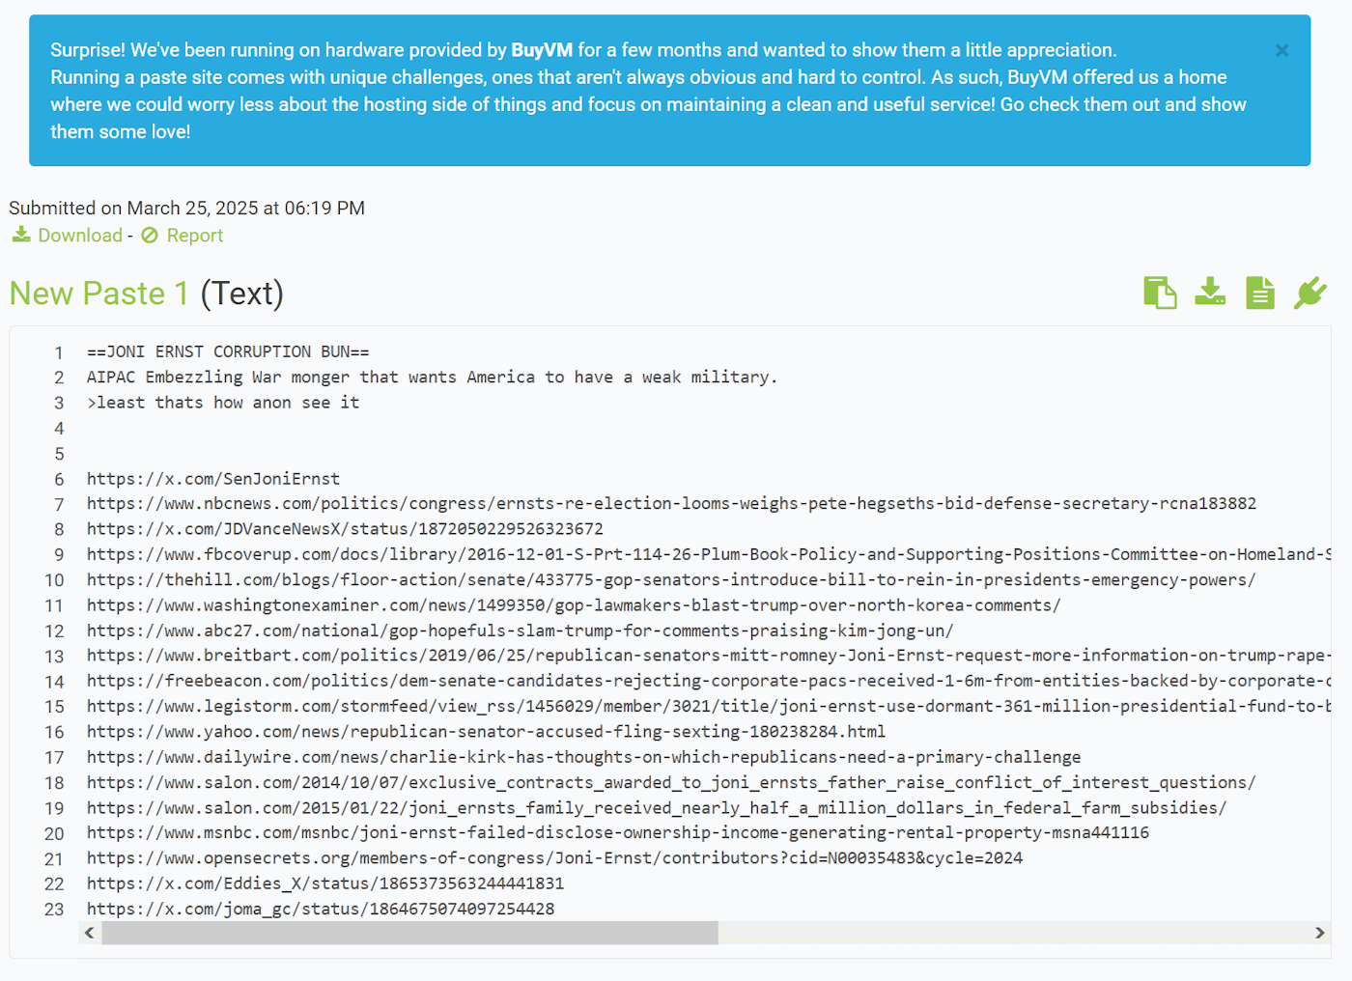The image size is (1352, 981).
Task: Click the x.com/SenJoniErnst URL line
Action: point(213,479)
